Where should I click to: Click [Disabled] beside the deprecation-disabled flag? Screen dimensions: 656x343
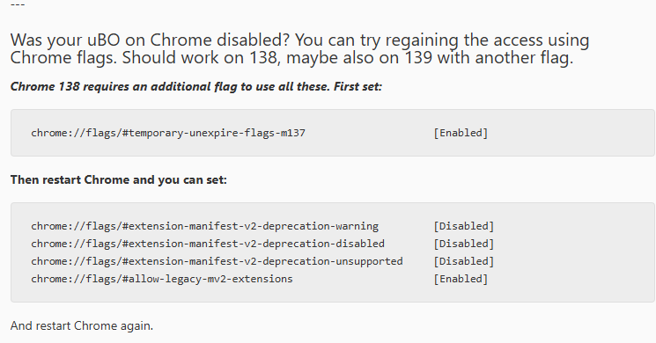click(463, 244)
